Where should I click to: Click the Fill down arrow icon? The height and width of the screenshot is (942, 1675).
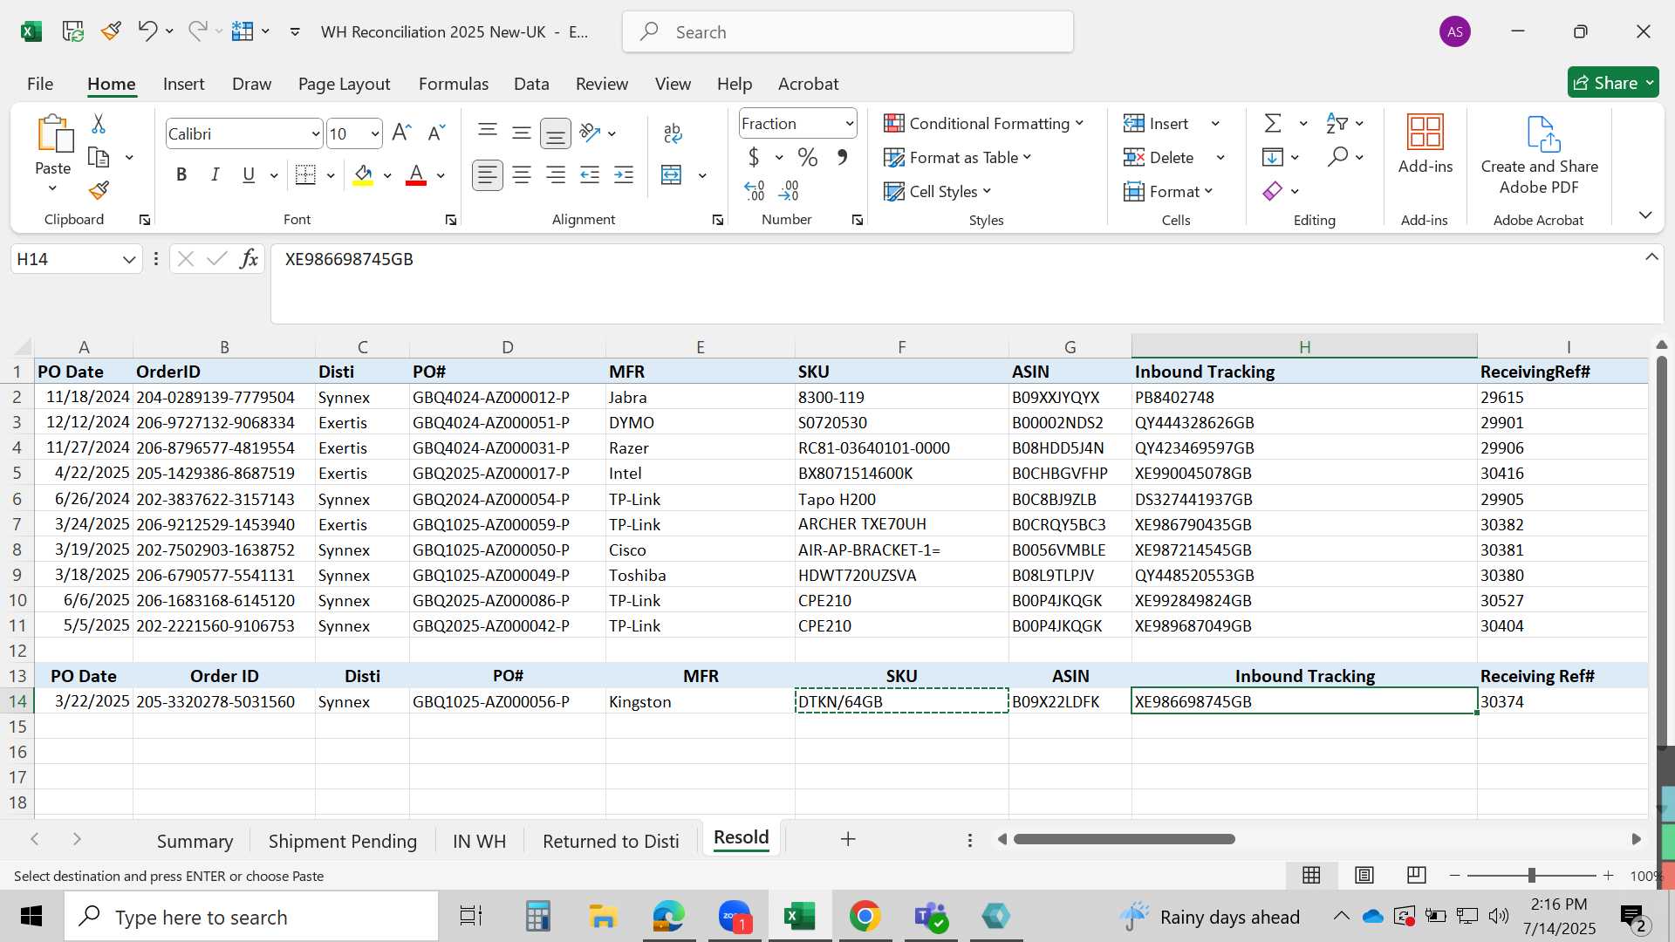1273,158
